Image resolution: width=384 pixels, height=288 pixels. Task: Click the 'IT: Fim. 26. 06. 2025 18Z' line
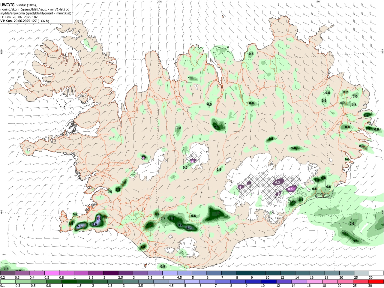pyautogui.click(x=19, y=17)
